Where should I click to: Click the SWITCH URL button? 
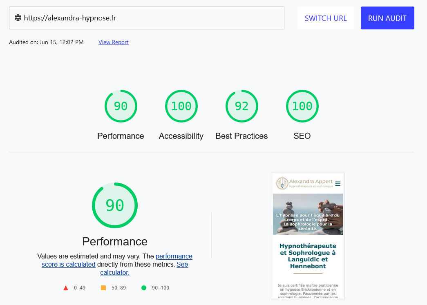coord(326,18)
